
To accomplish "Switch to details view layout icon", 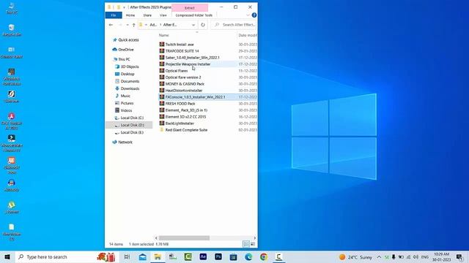I will coord(246,244).
